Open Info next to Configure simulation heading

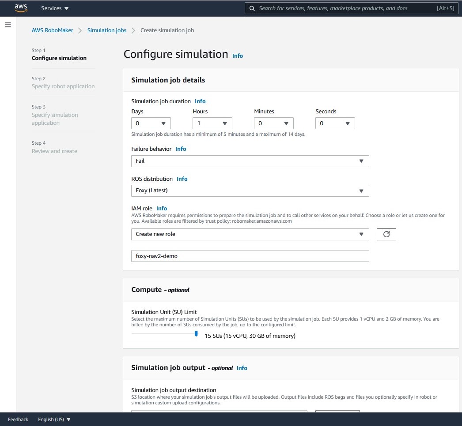point(238,56)
